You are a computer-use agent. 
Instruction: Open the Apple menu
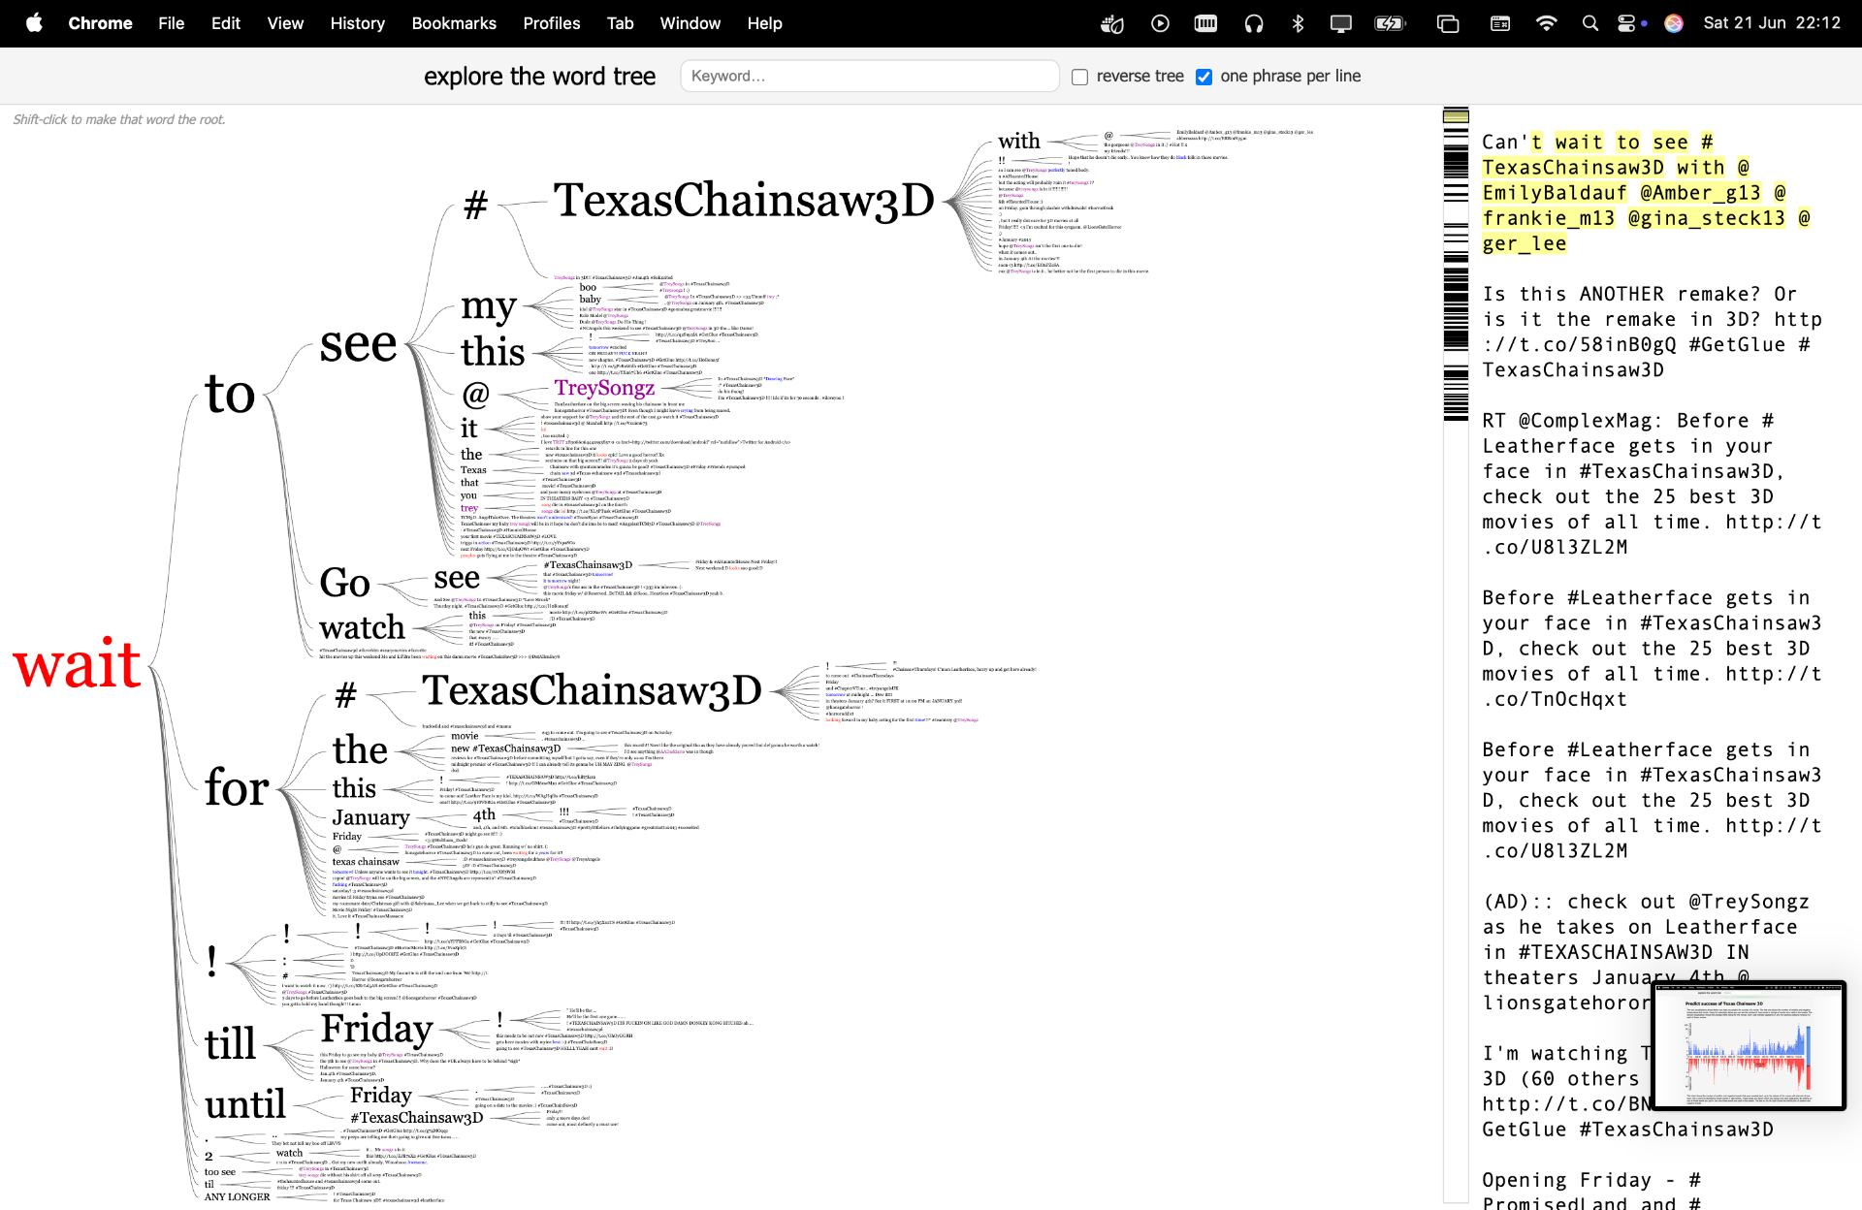click(34, 23)
